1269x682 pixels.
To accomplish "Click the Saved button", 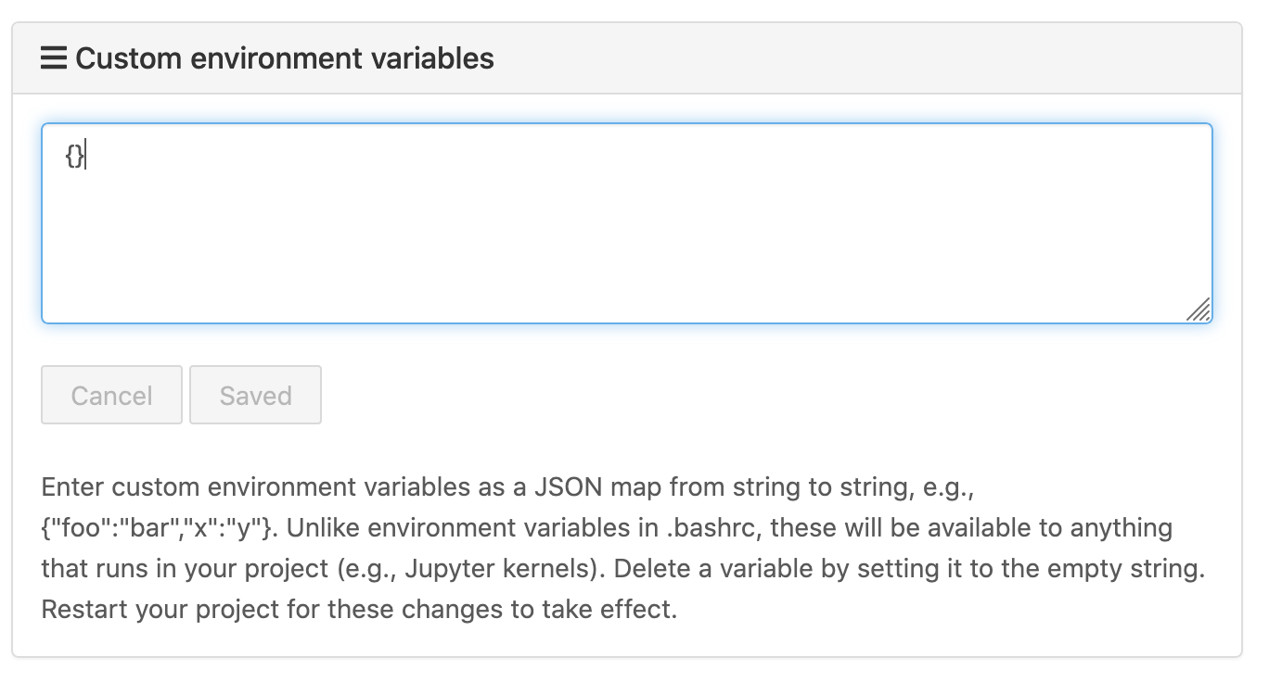I will pos(255,396).
